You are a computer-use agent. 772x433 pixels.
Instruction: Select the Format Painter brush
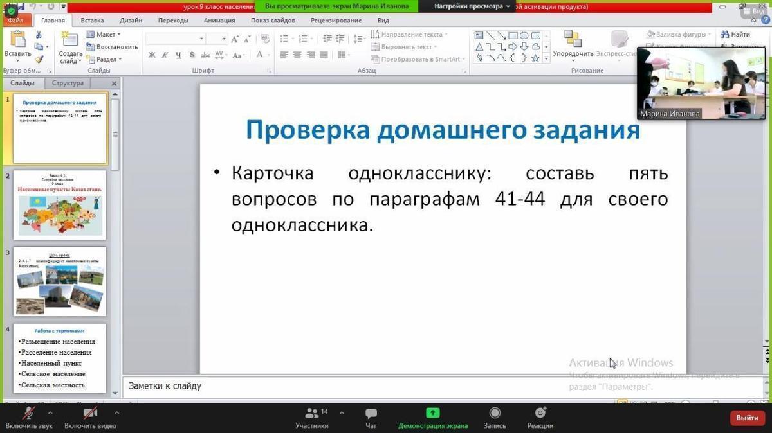[x=40, y=58]
